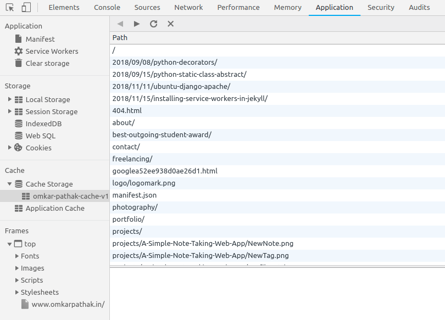Toggle the device toolbar icon

click(26, 8)
